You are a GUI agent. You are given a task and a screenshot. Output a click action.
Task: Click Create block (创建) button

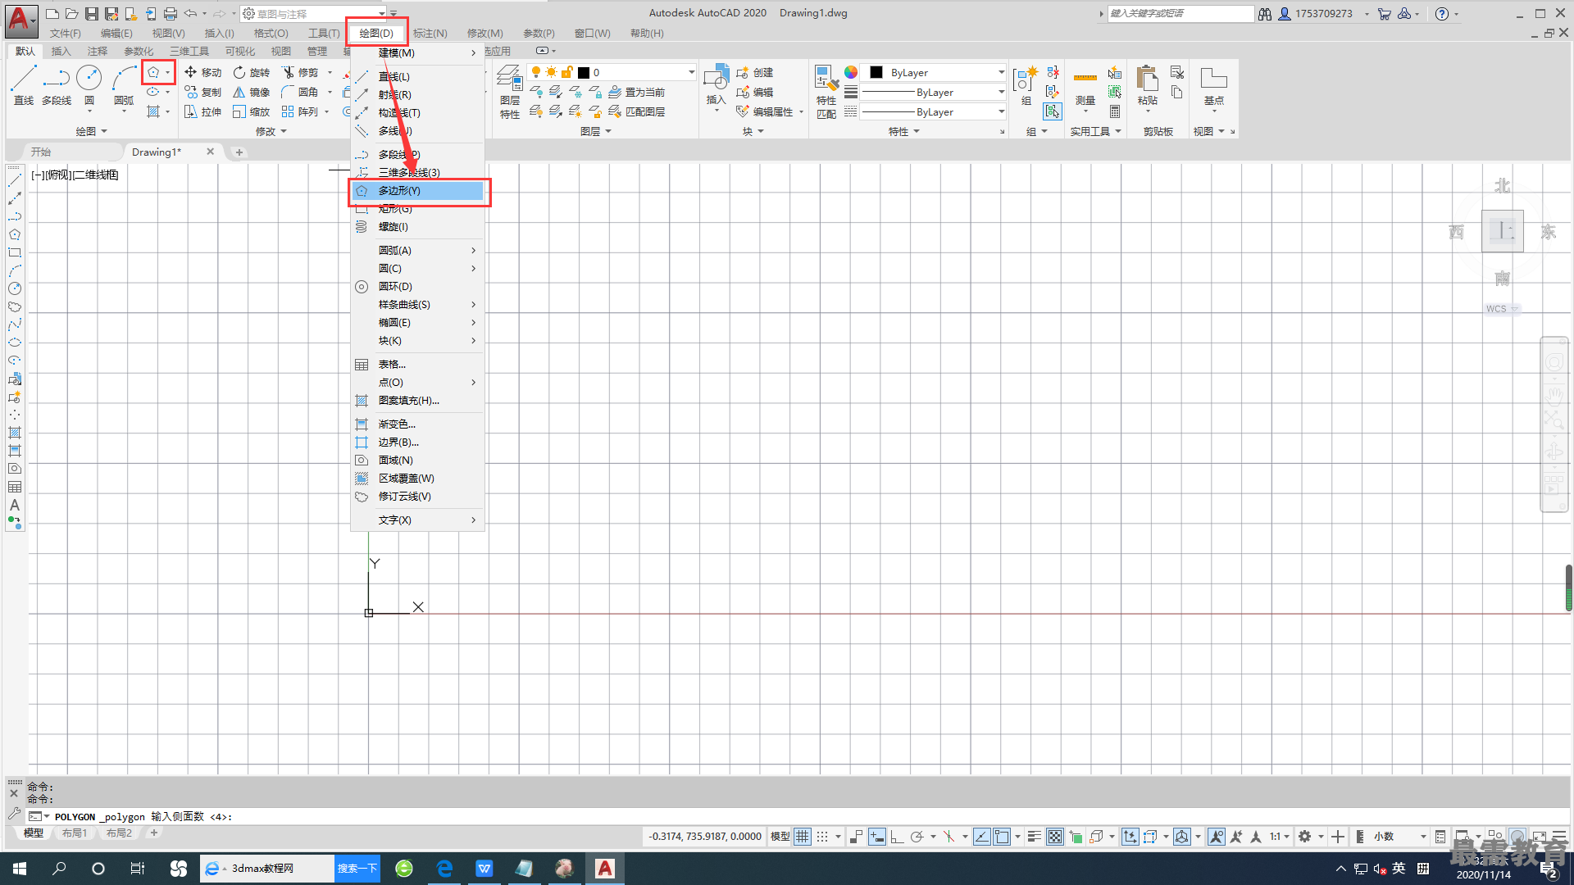755,72
